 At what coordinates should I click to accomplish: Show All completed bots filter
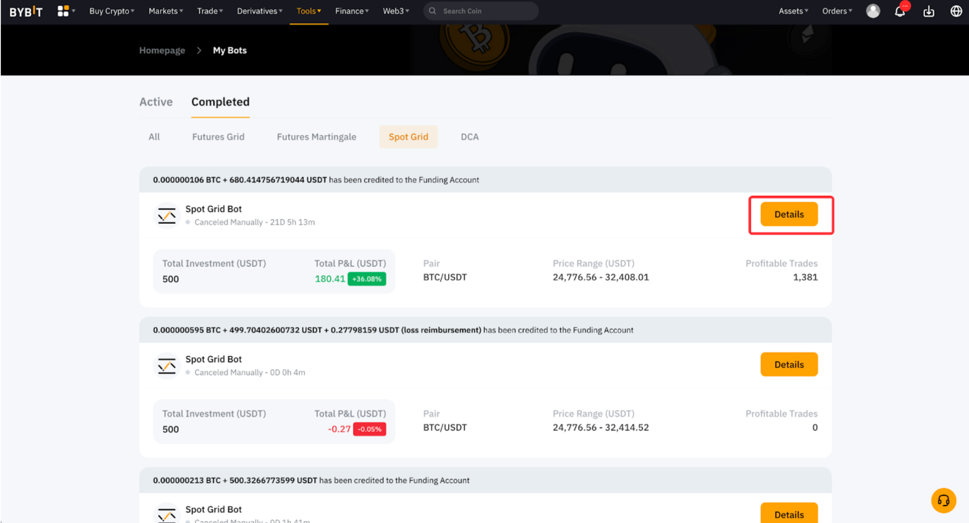[154, 137]
